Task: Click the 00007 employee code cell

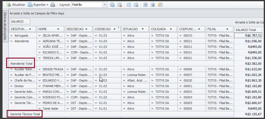Action: [192, 75]
